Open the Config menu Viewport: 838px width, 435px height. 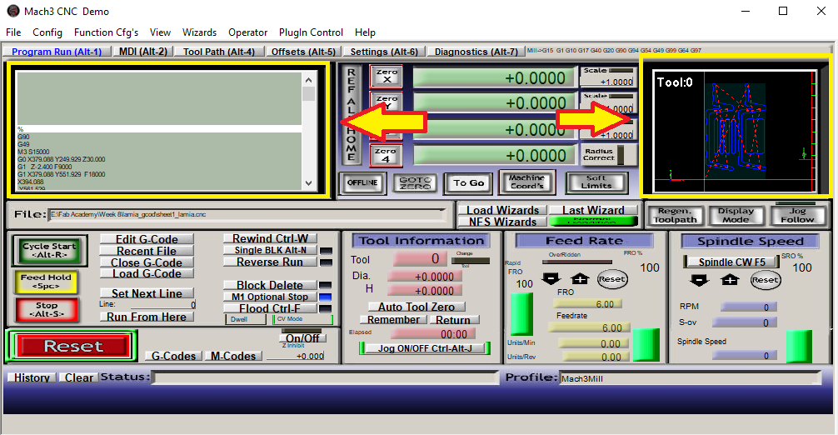47,32
